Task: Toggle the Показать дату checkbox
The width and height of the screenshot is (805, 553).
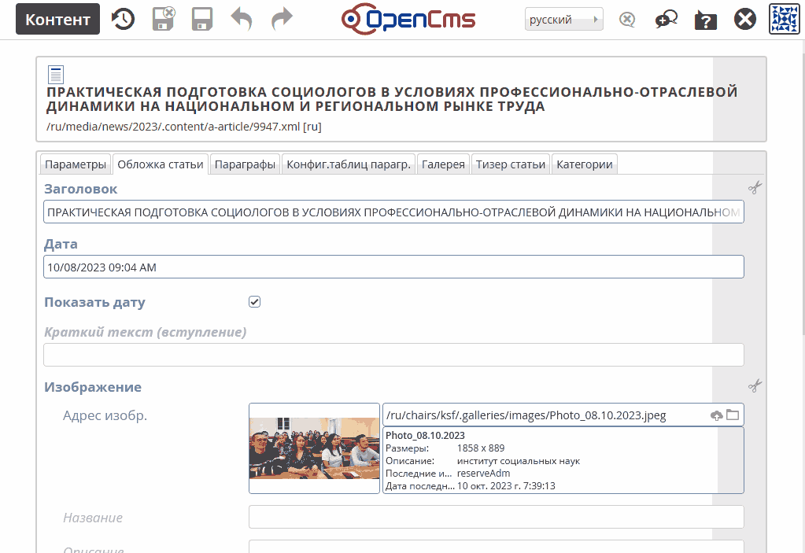Action: click(254, 302)
